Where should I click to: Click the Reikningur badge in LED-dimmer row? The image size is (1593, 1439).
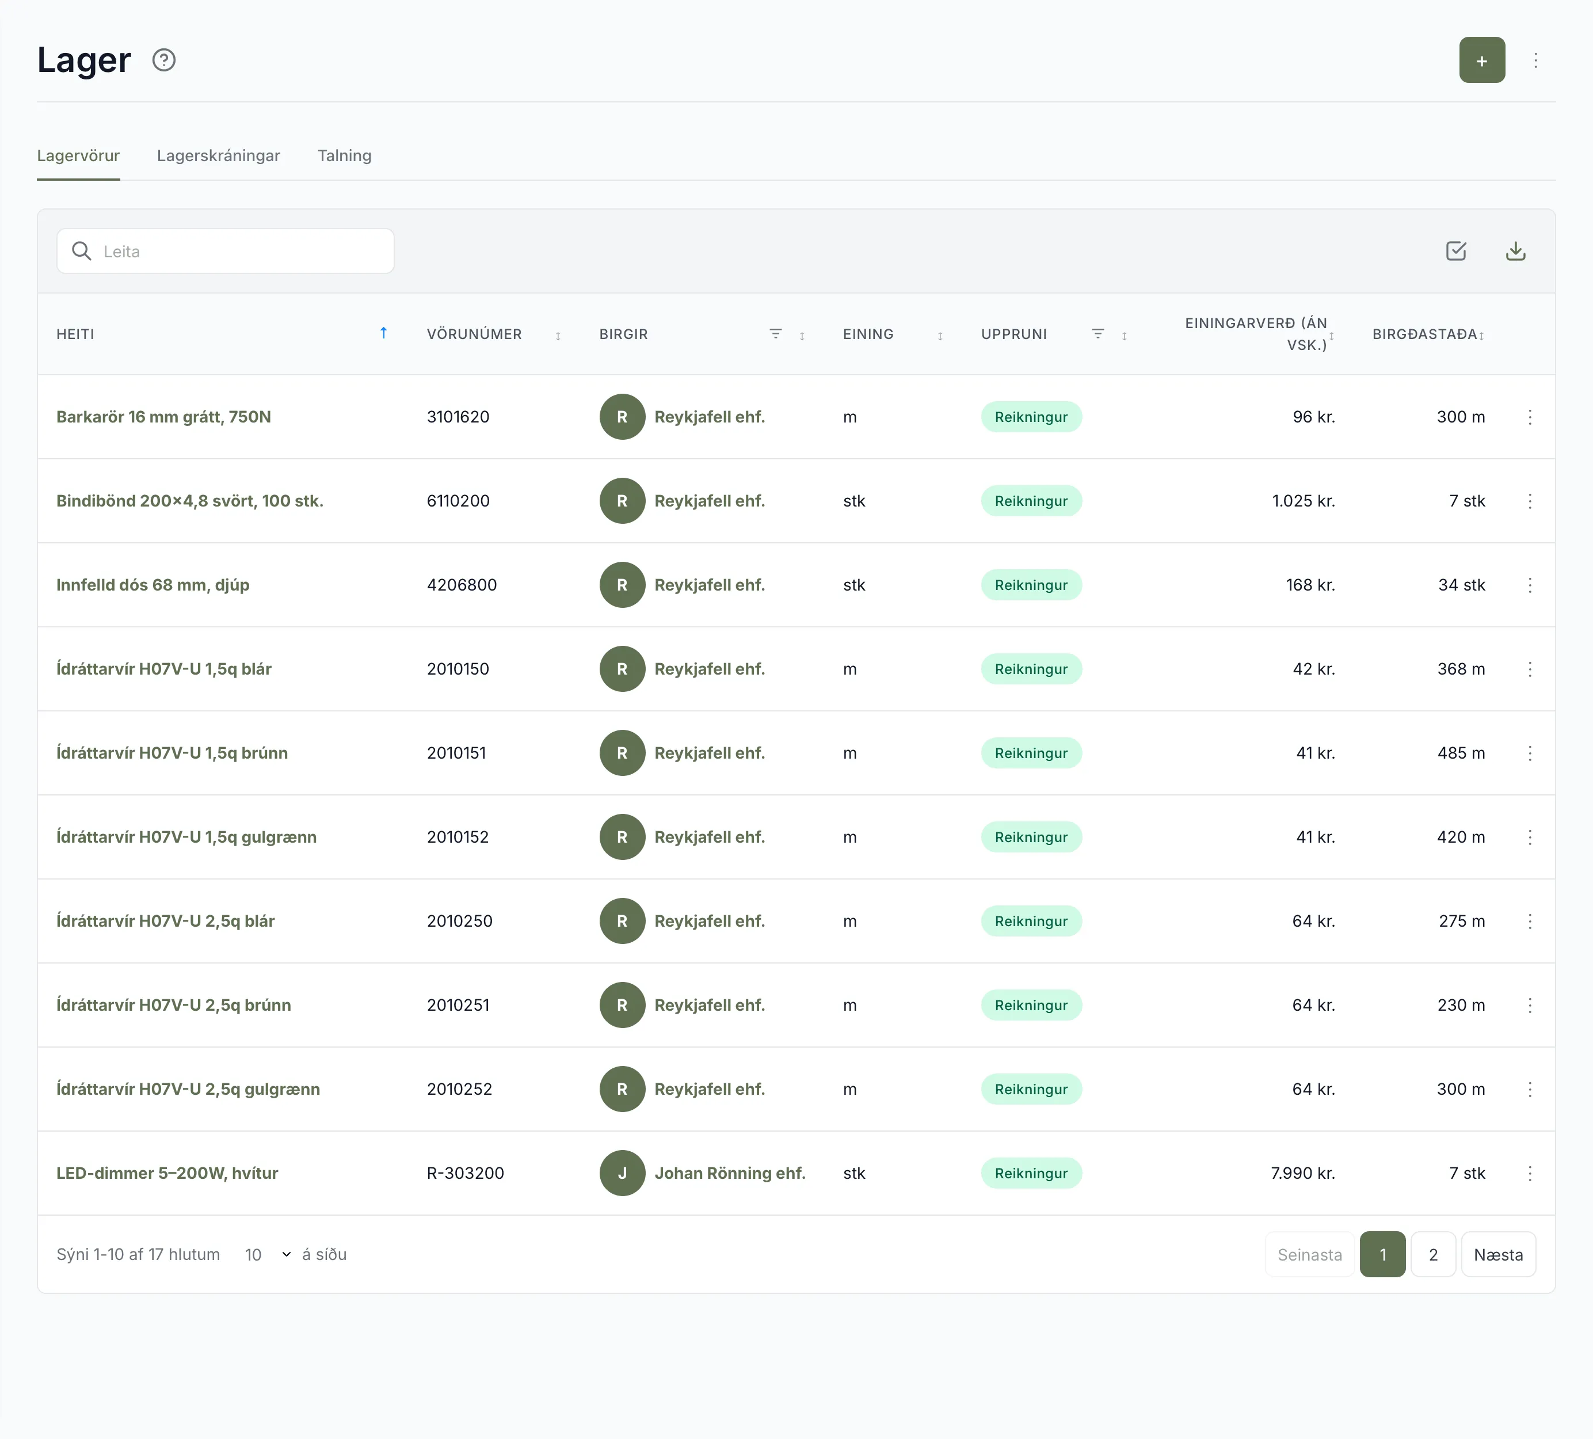point(1031,1174)
